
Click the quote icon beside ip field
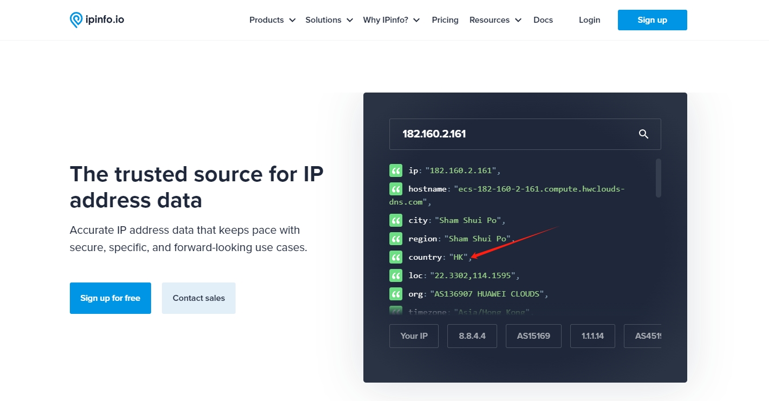pos(396,170)
